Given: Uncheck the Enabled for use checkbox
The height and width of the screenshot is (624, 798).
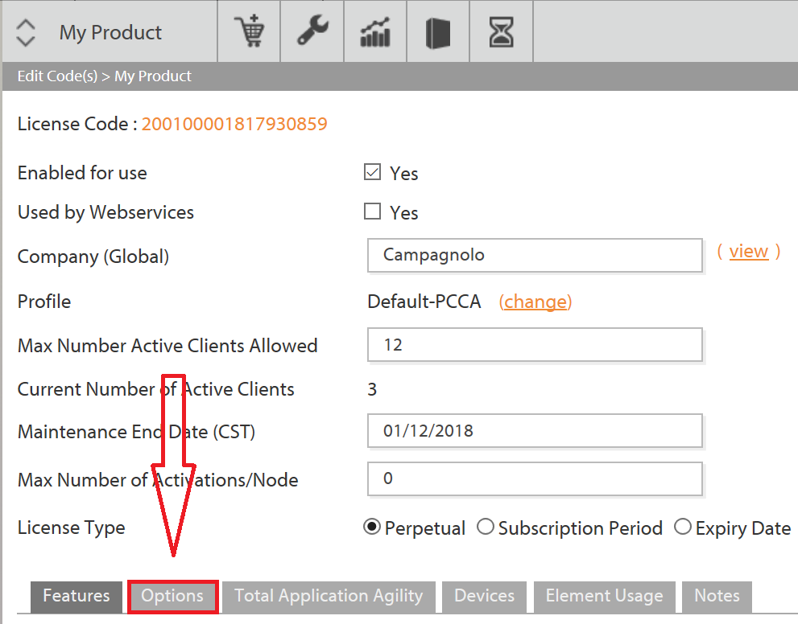Looking at the screenshot, I should (372, 170).
